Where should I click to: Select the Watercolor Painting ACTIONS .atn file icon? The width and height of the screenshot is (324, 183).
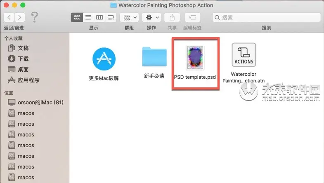[x=244, y=55]
